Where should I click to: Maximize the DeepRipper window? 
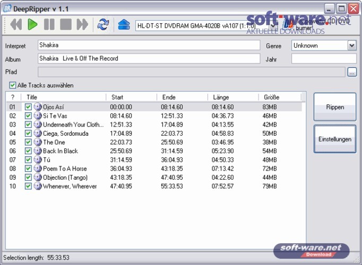tap(341, 9)
